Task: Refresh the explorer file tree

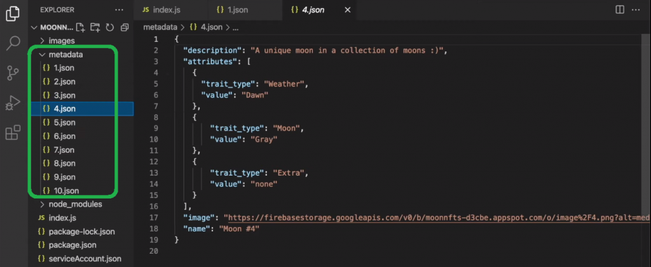Action: (109, 27)
